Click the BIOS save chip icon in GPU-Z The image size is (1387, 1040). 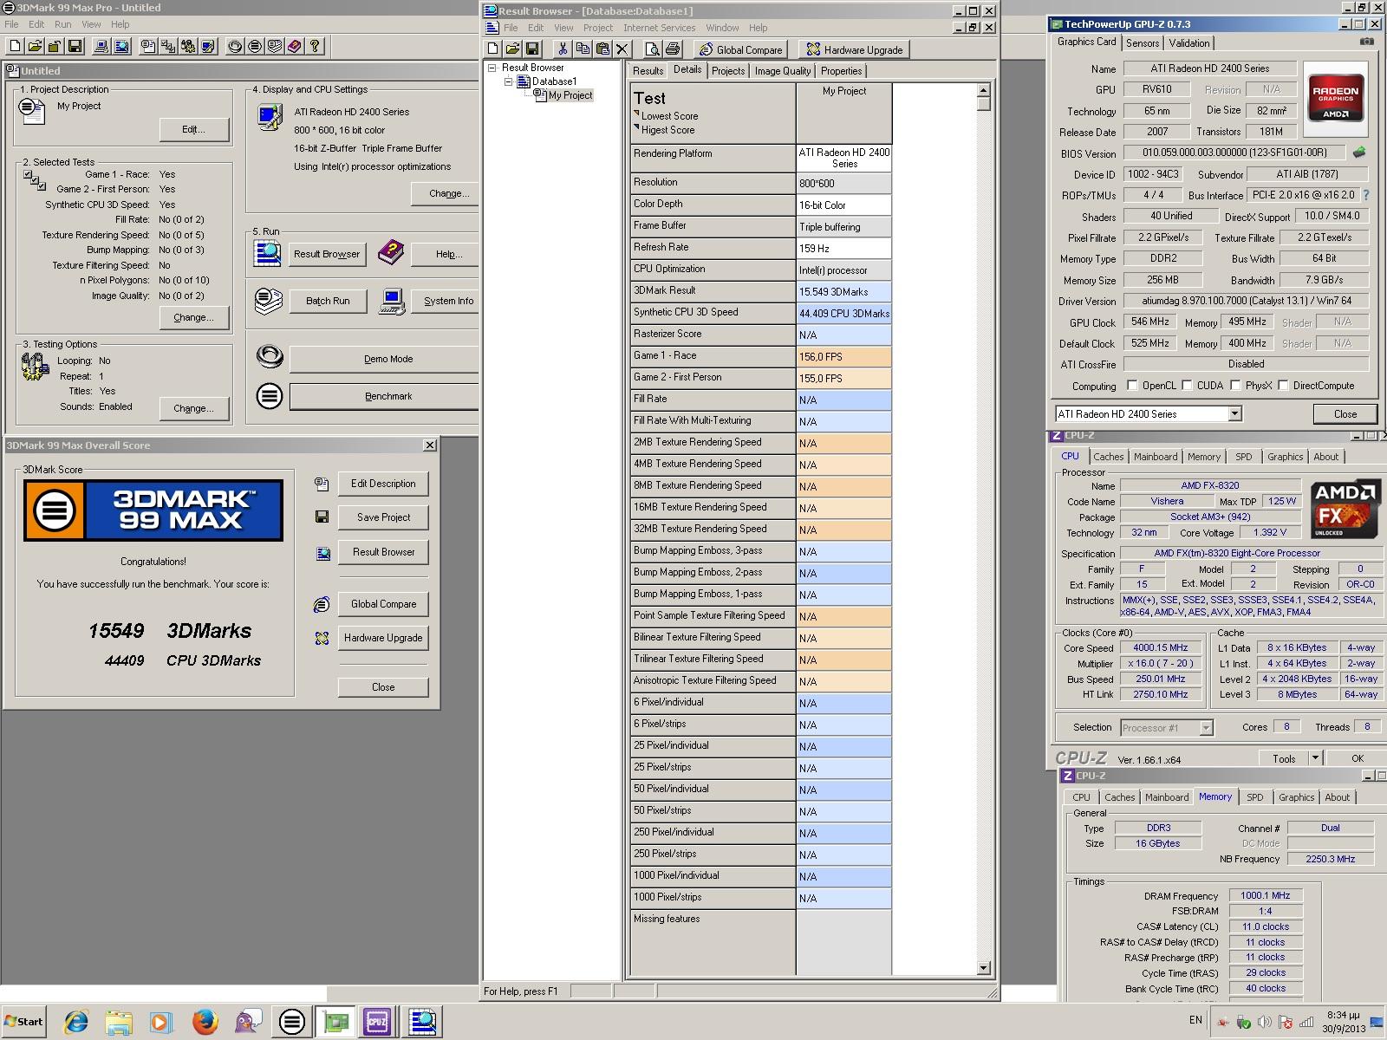click(1359, 153)
